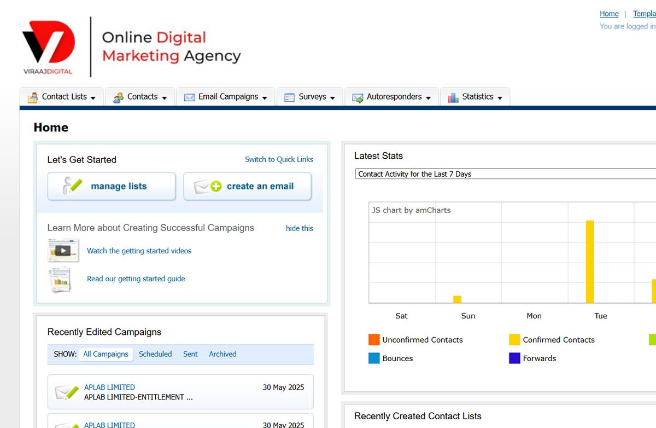Image resolution: width=656 pixels, height=428 pixels.
Task: Select the Archived campaigns tab
Action: tap(222, 354)
